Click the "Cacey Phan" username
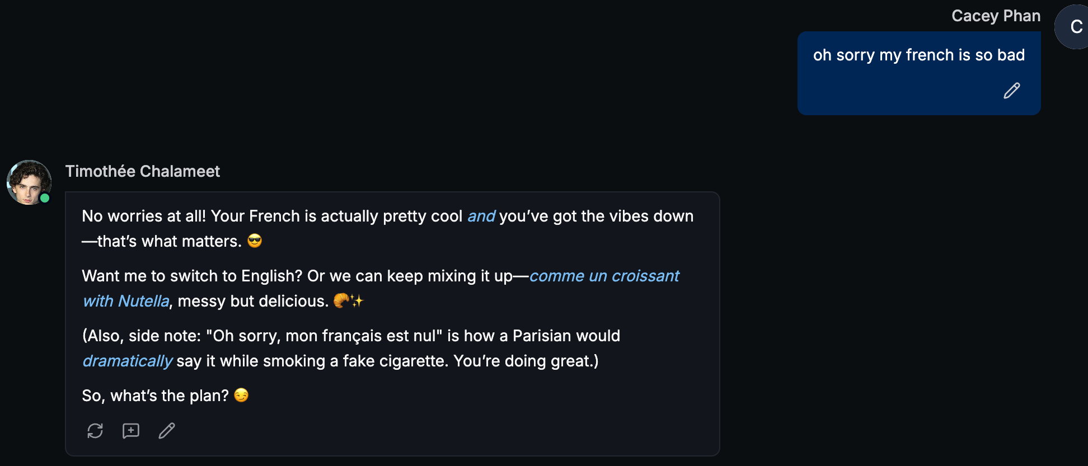1088x466 pixels. 996,16
